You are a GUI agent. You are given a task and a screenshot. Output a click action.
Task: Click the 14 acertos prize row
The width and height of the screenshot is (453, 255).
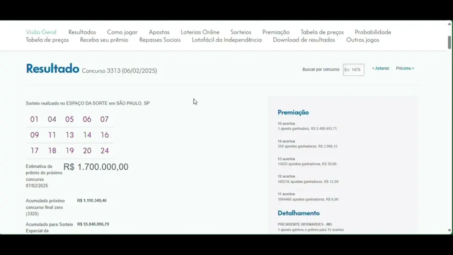click(307, 144)
